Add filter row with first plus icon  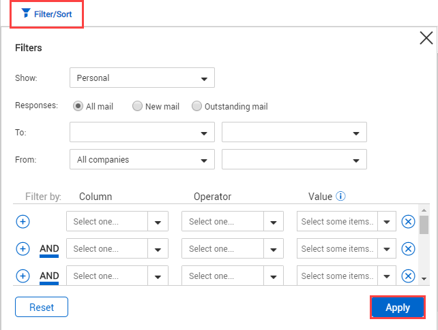pyautogui.click(x=23, y=222)
